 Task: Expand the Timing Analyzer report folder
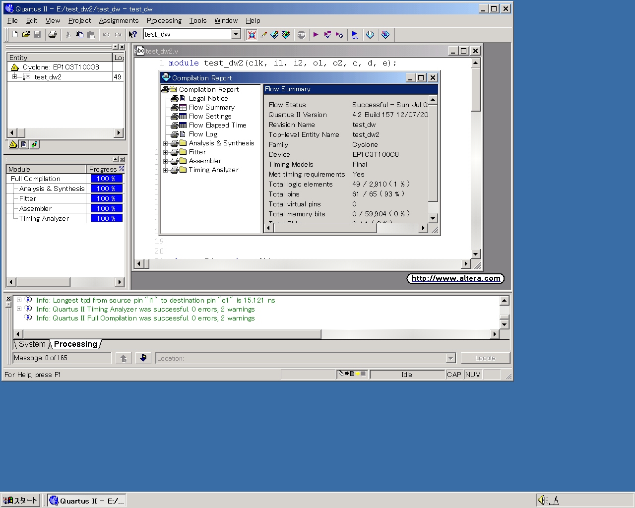click(166, 170)
